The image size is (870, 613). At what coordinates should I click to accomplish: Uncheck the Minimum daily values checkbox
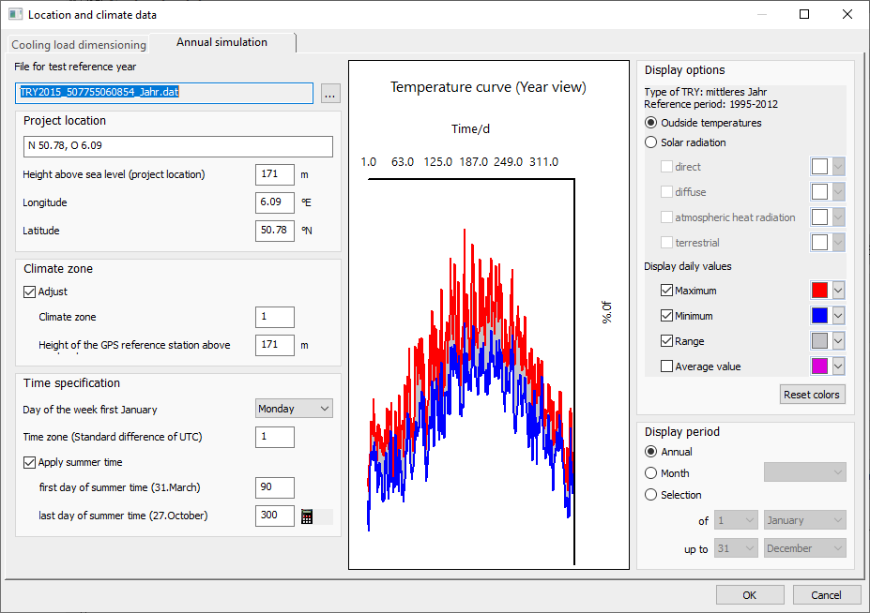(x=666, y=316)
